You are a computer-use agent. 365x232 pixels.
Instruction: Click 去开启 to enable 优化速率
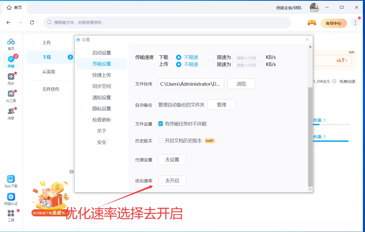(172, 180)
